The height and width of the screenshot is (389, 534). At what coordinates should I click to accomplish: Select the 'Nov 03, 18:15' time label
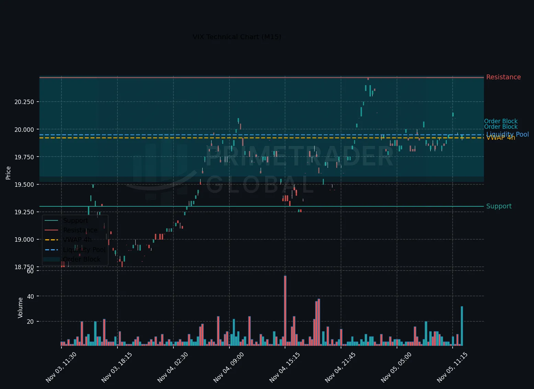[x=117, y=367]
